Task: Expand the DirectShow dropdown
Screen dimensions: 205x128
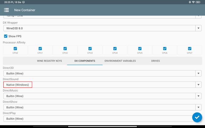Action: 102,107
